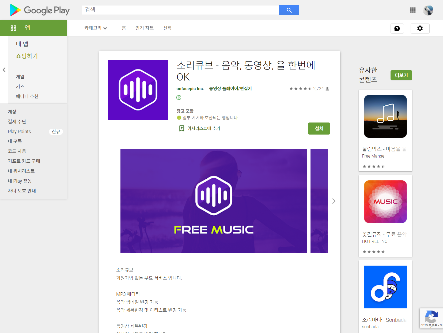
Task: Open the settings gear icon
Action: (x=420, y=28)
